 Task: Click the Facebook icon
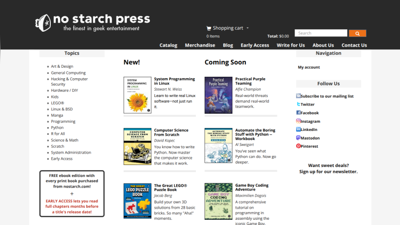tap(298, 112)
